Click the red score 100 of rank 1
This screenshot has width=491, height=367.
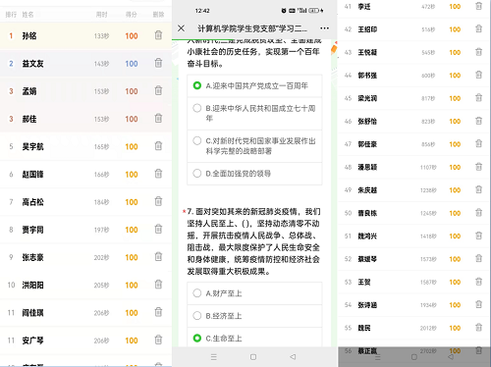(132, 36)
